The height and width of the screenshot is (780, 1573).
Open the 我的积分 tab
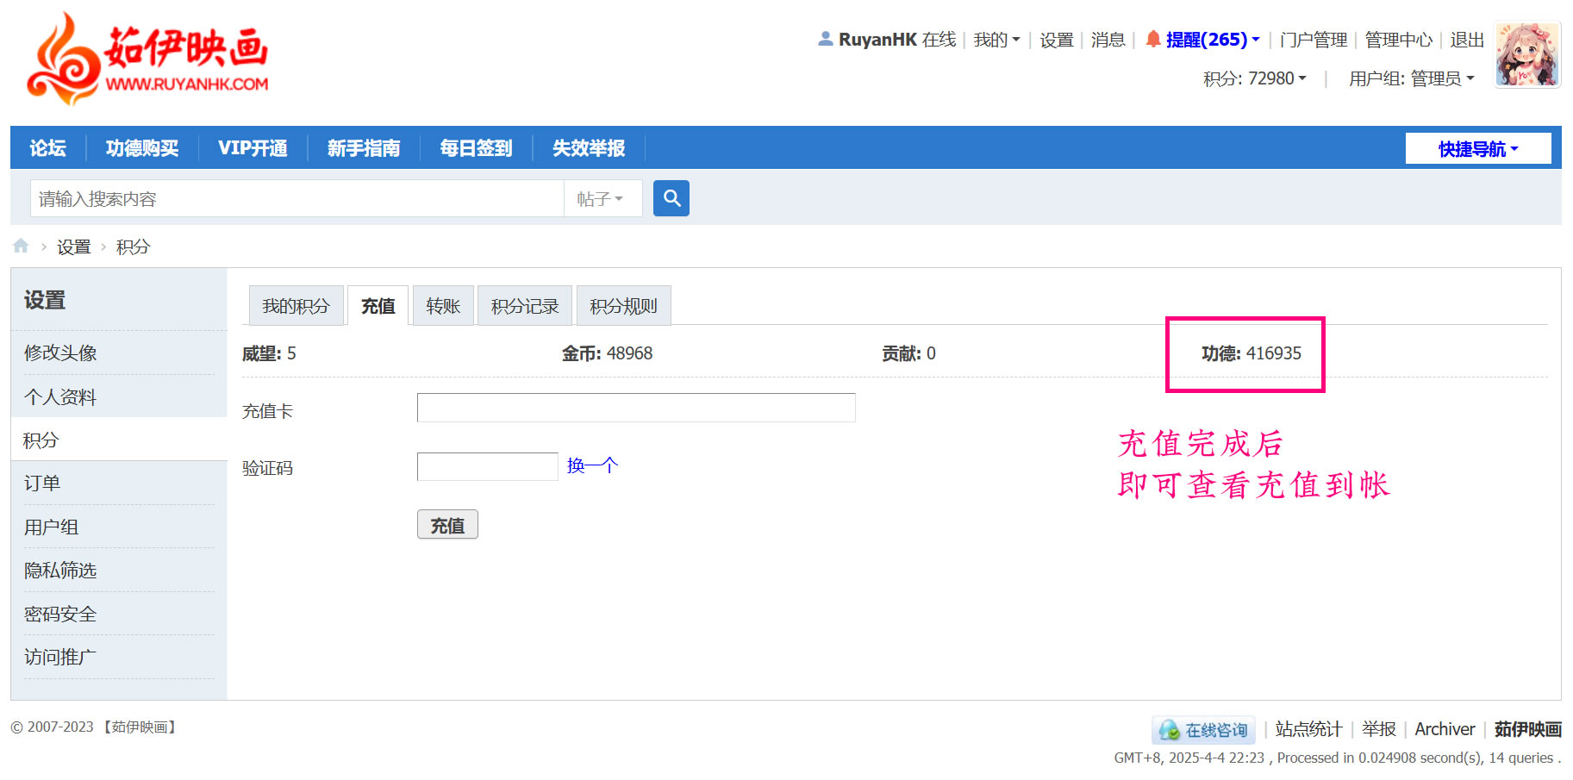click(x=296, y=306)
